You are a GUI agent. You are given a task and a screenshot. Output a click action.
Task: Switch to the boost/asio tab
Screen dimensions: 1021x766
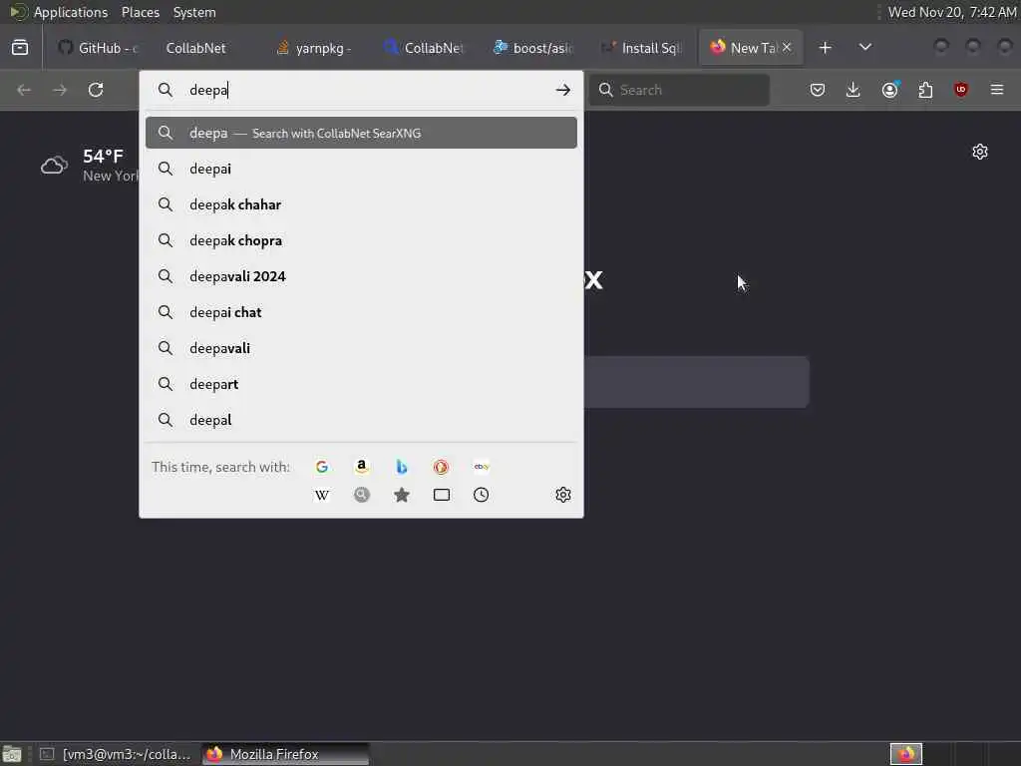pyautogui.click(x=532, y=48)
